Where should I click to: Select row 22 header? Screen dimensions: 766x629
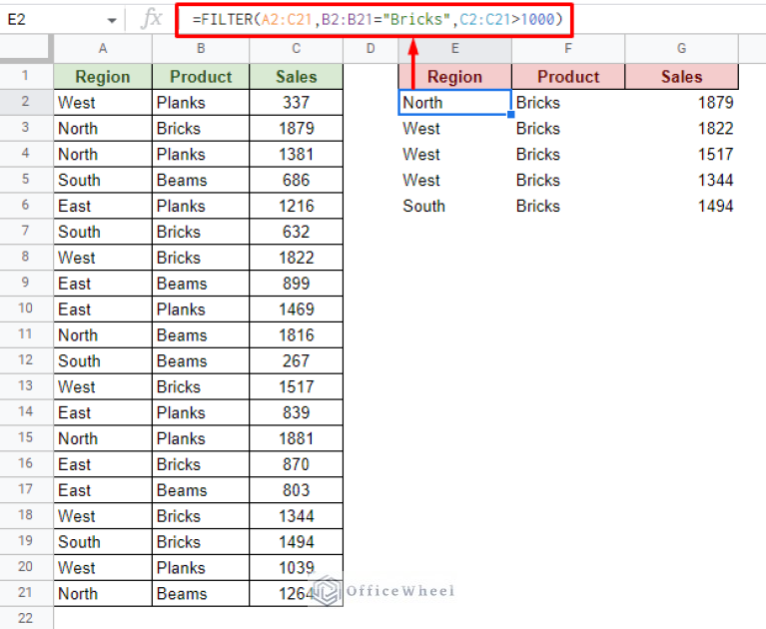tap(26, 619)
